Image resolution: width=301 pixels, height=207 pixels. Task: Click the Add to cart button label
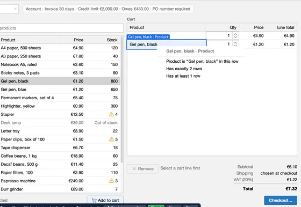[108, 201]
